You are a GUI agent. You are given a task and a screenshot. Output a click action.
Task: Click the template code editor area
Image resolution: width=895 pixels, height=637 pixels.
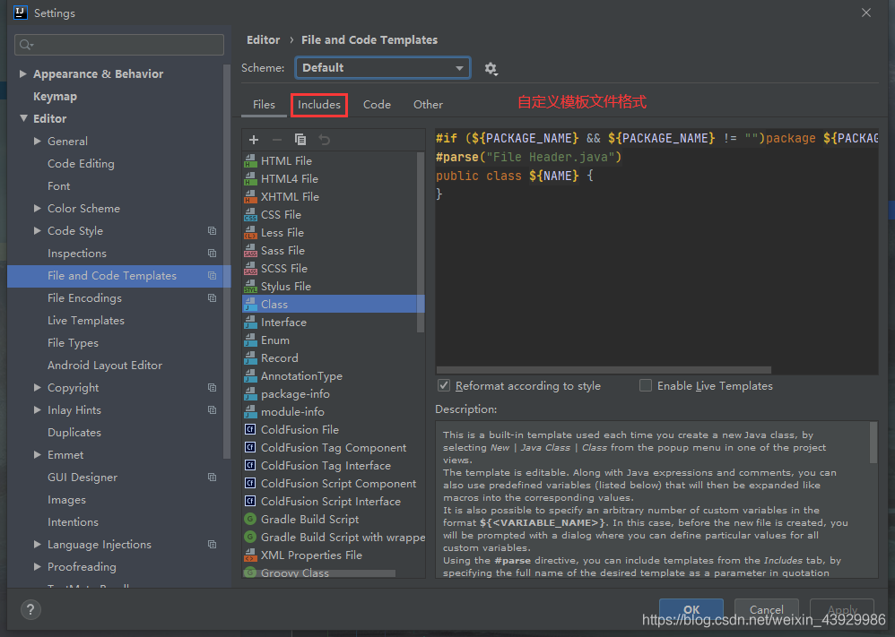point(656,251)
